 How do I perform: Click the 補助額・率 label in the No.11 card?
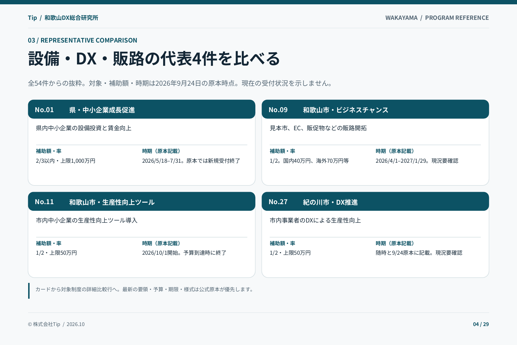pos(49,244)
